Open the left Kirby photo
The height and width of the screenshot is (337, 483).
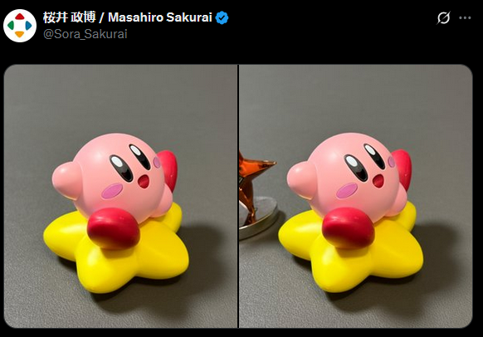tap(120, 196)
